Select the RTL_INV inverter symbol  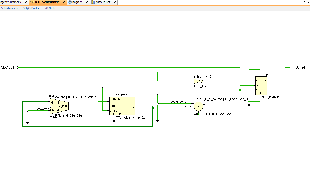(x=198, y=81)
